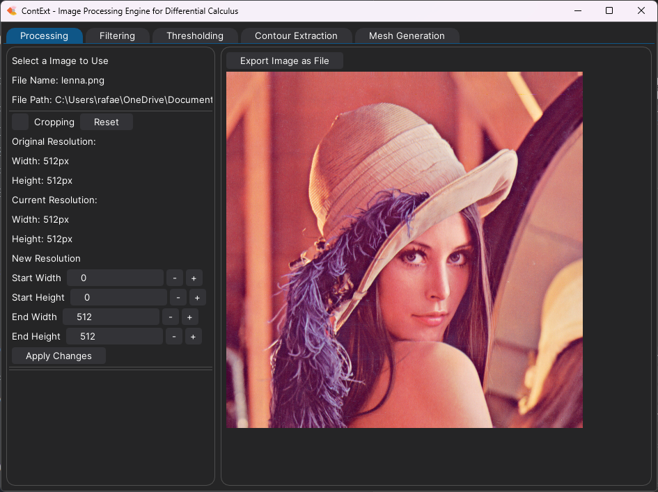Switch to the Processing tab
658x492 pixels.
pyautogui.click(x=44, y=35)
